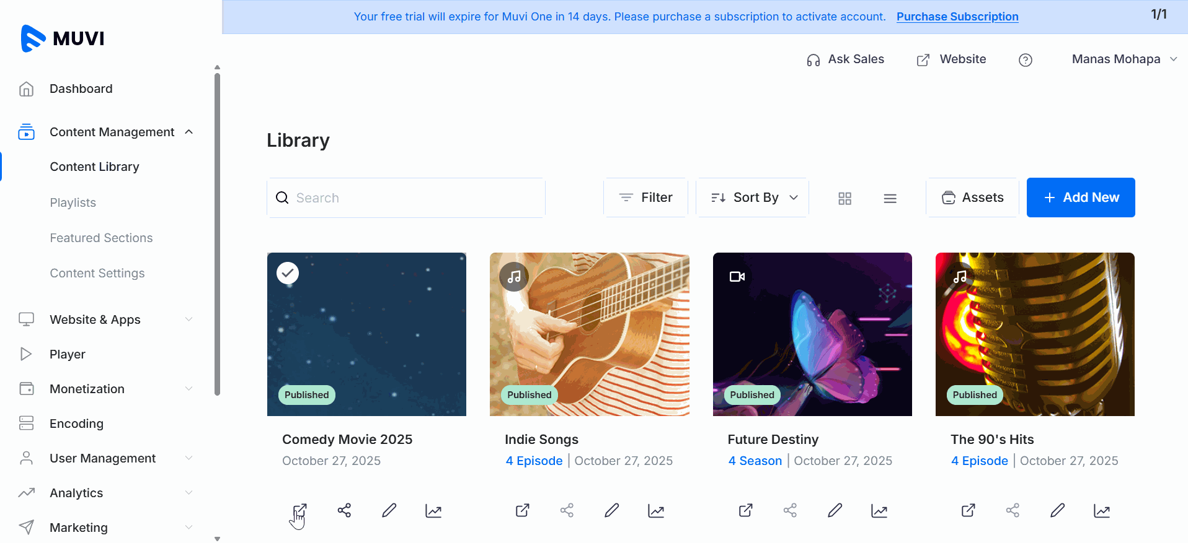
Task: Go to Featured Sections
Action: point(101,238)
